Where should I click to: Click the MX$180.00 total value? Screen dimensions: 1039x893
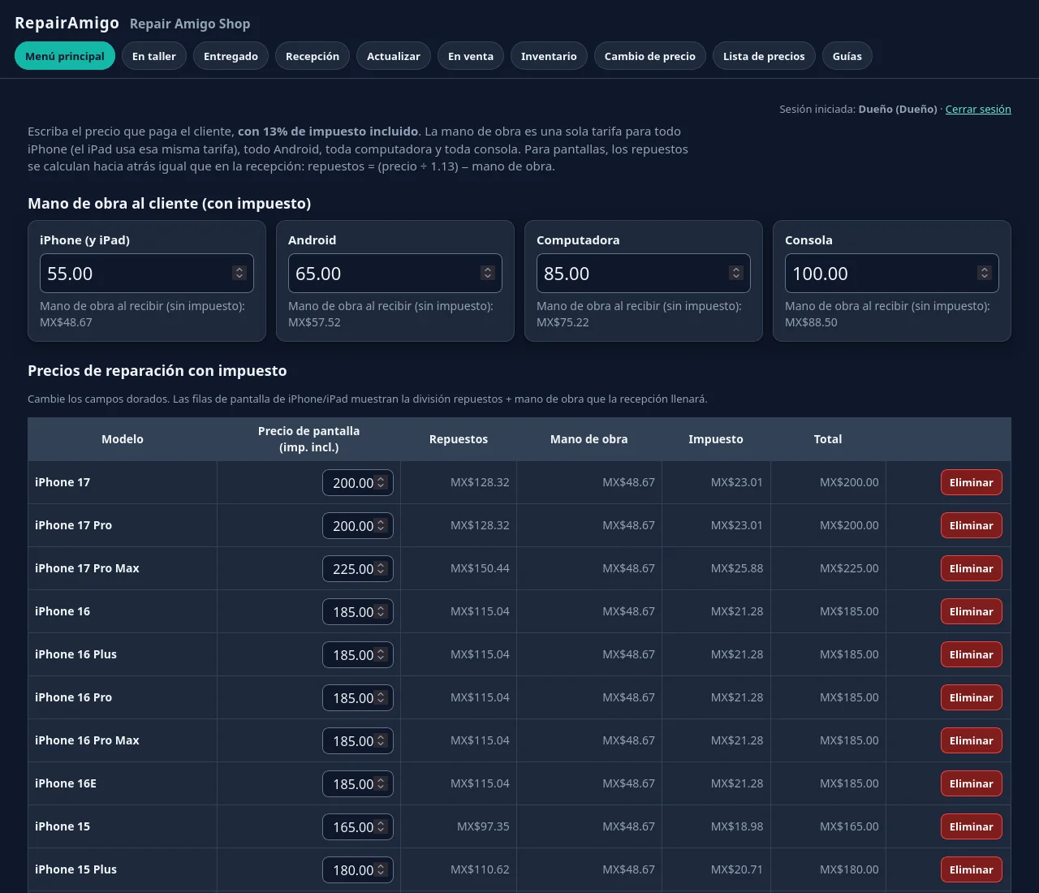[x=849, y=869]
